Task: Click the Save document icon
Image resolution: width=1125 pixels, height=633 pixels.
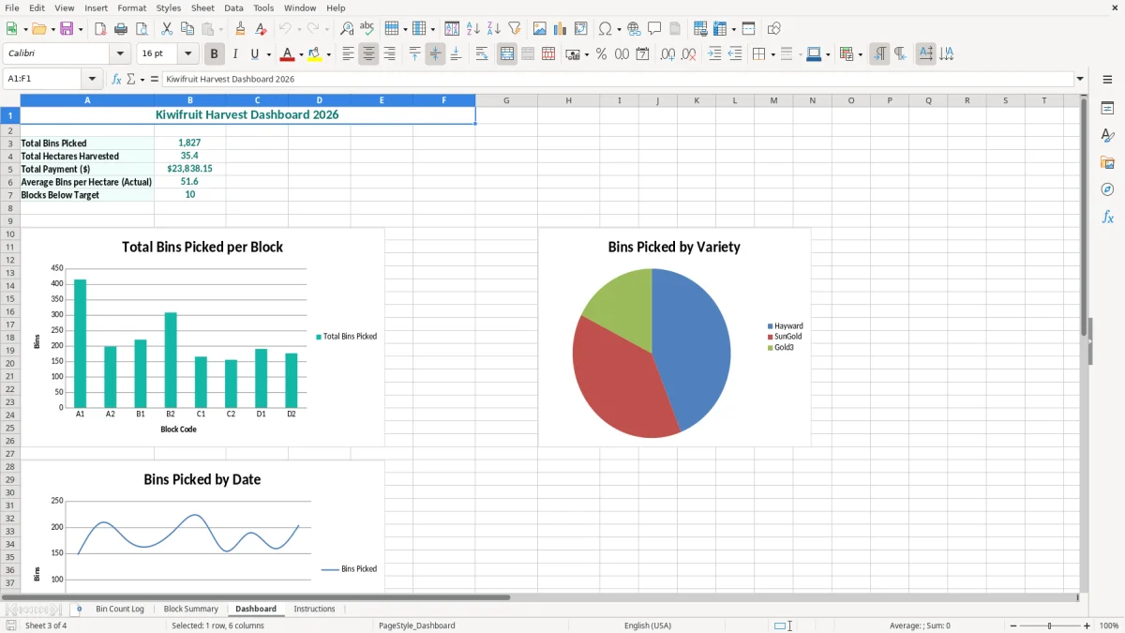Action: (x=67, y=29)
